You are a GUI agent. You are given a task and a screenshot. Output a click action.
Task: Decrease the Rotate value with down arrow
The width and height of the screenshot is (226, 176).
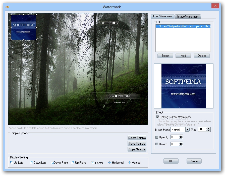pyautogui.click(x=181, y=145)
